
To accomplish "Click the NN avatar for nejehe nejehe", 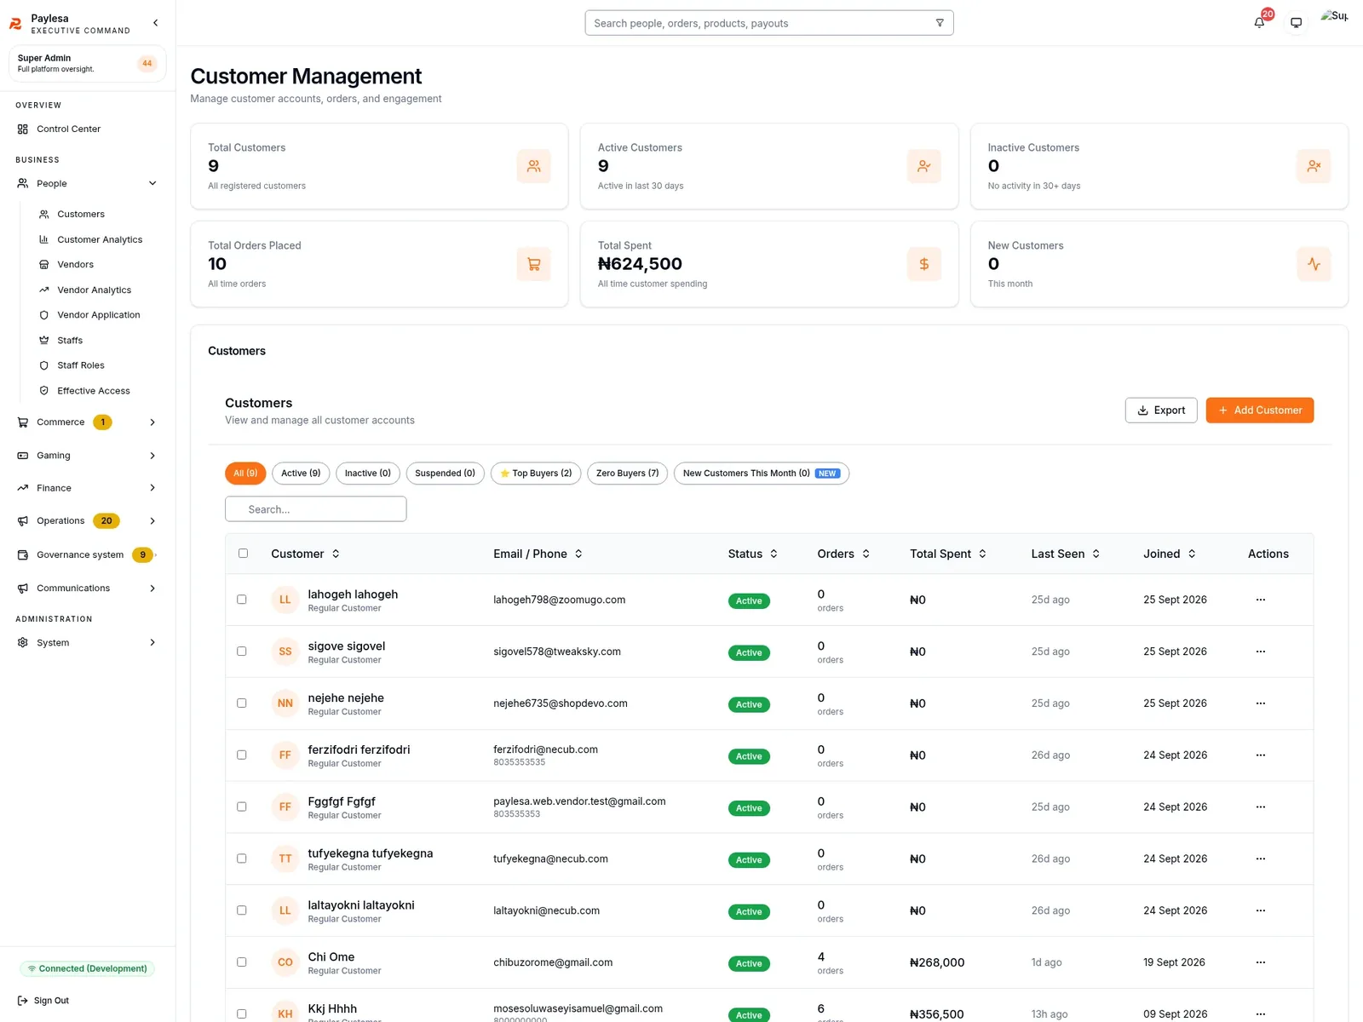I will pyautogui.click(x=285, y=703).
